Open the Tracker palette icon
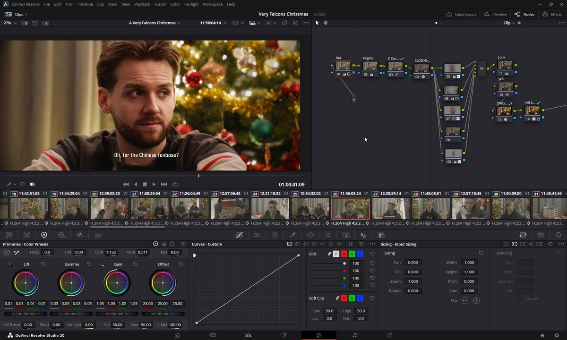Viewport: 567px width, 340px height. 328,235
